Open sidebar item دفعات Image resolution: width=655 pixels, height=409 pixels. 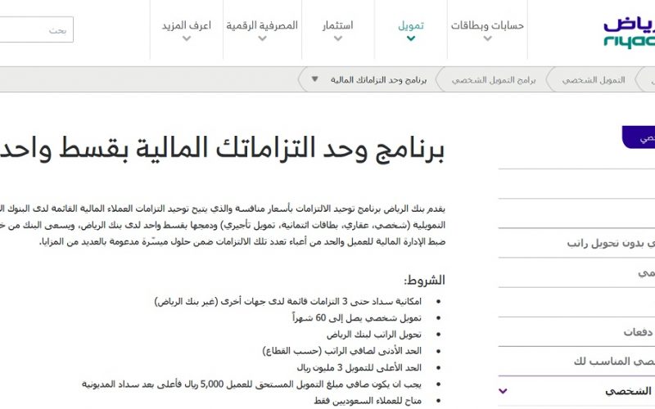638,332
